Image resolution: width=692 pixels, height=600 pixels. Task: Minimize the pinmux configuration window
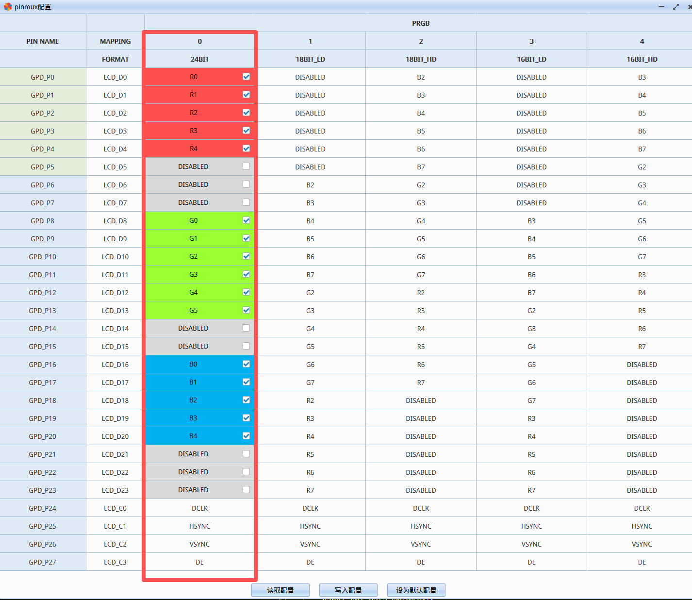pyautogui.click(x=661, y=7)
